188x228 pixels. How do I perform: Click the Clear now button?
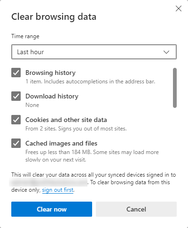coord(52,209)
